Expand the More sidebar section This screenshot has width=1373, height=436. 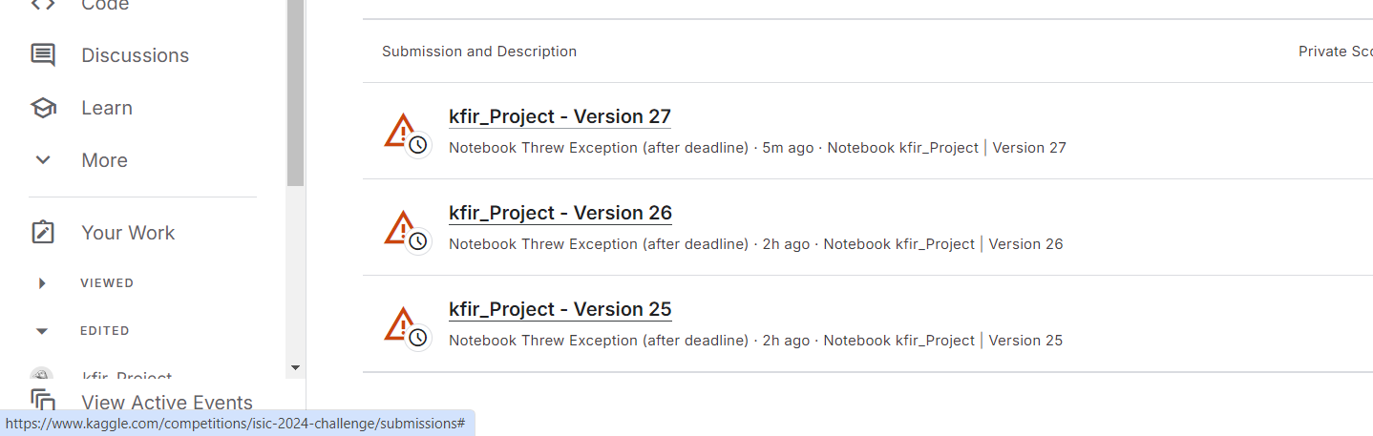pos(43,160)
